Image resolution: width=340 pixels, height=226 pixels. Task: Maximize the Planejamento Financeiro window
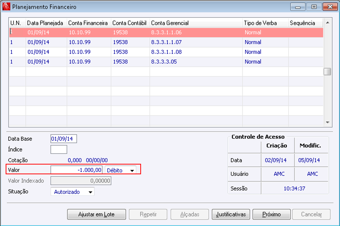click(314, 7)
